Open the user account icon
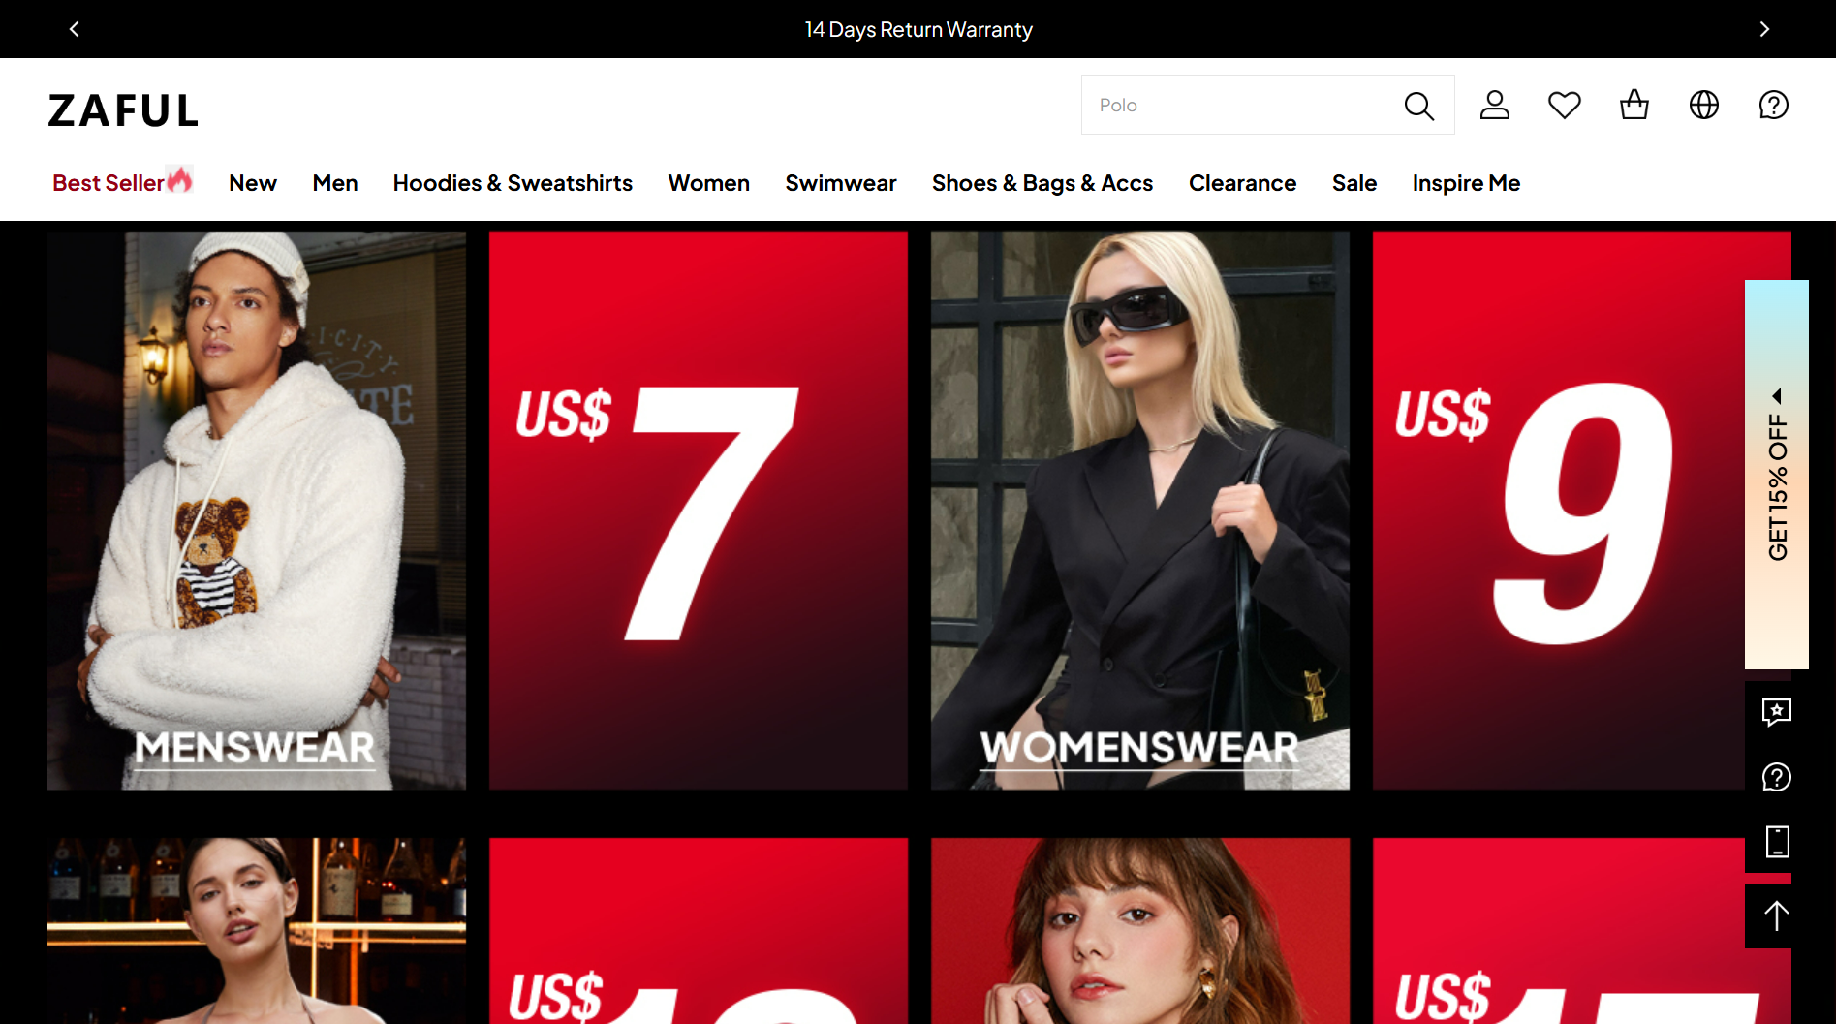 pos(1494,105)
